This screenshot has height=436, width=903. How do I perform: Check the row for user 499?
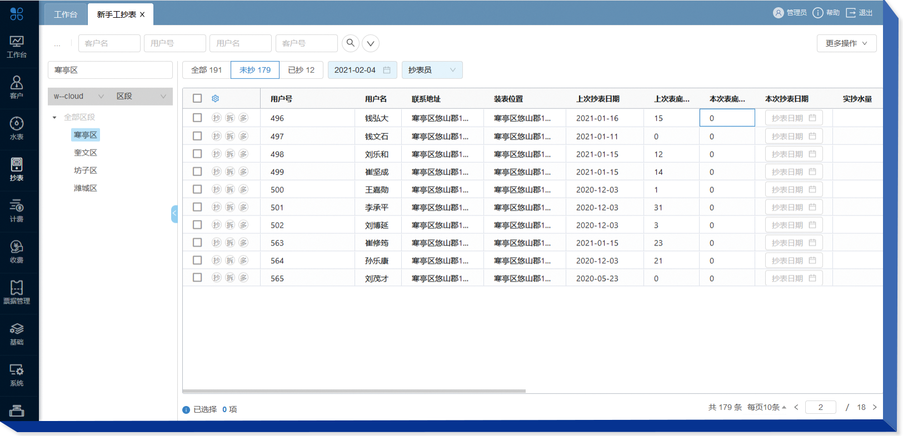tap(197, 172)
